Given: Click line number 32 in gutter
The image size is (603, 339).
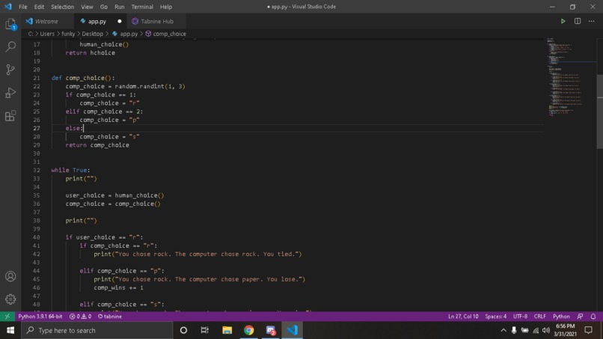Looking at the screenshot, I should 37,170.
